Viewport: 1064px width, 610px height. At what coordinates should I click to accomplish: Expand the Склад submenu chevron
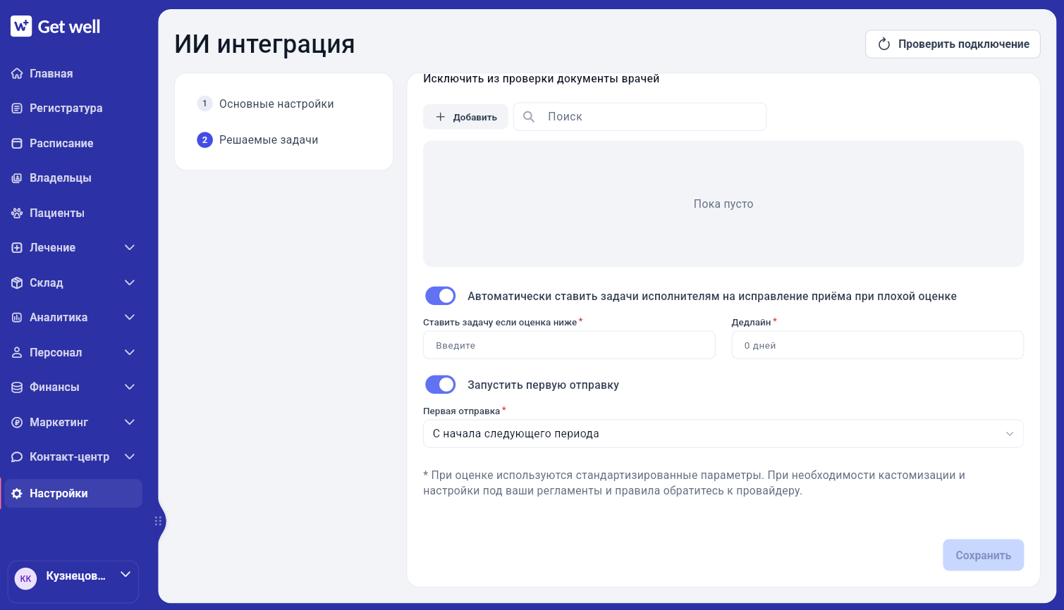130,282
